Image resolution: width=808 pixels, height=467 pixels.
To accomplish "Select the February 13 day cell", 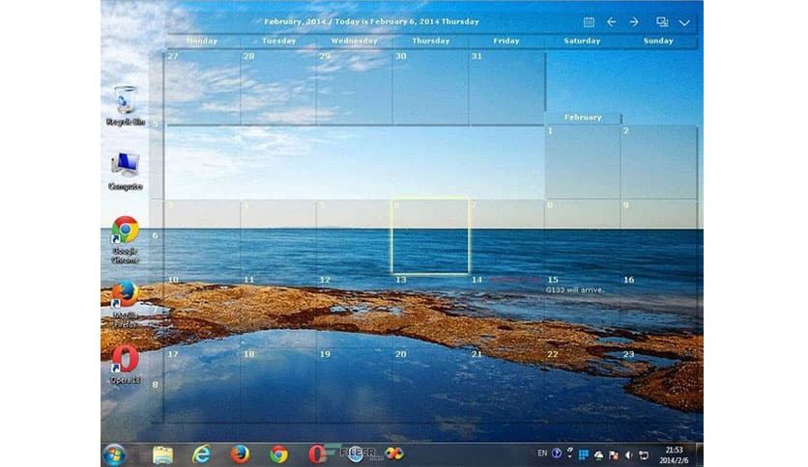I will point(430,311).
